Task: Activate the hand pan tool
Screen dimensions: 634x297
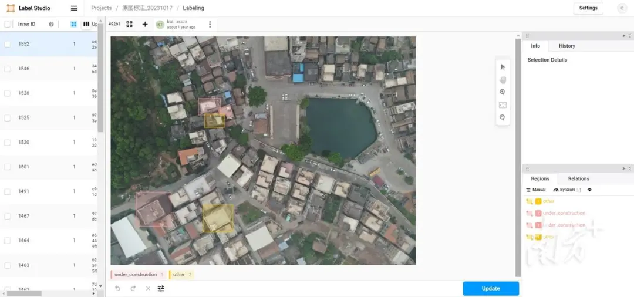Action: [x=503, y=80]
